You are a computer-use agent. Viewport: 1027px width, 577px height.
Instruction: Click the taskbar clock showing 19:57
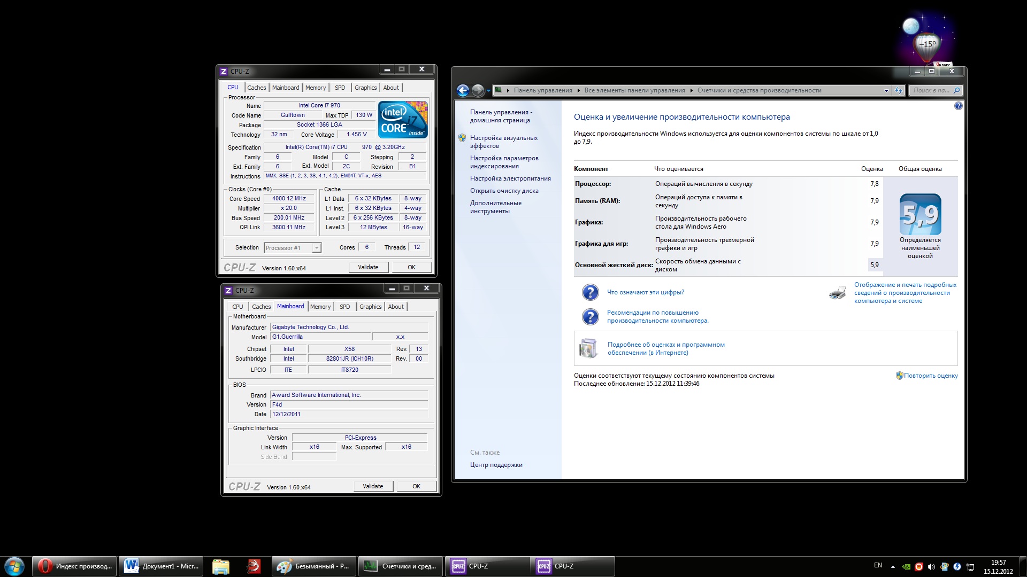point(998,567)
